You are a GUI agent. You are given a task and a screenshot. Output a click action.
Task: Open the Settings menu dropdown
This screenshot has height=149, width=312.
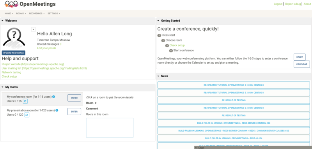(x=54, y=14)
